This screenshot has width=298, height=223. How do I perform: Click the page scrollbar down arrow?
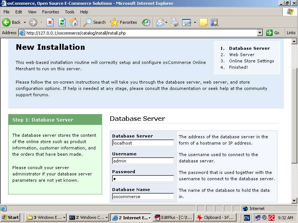[x=294, y=200]
